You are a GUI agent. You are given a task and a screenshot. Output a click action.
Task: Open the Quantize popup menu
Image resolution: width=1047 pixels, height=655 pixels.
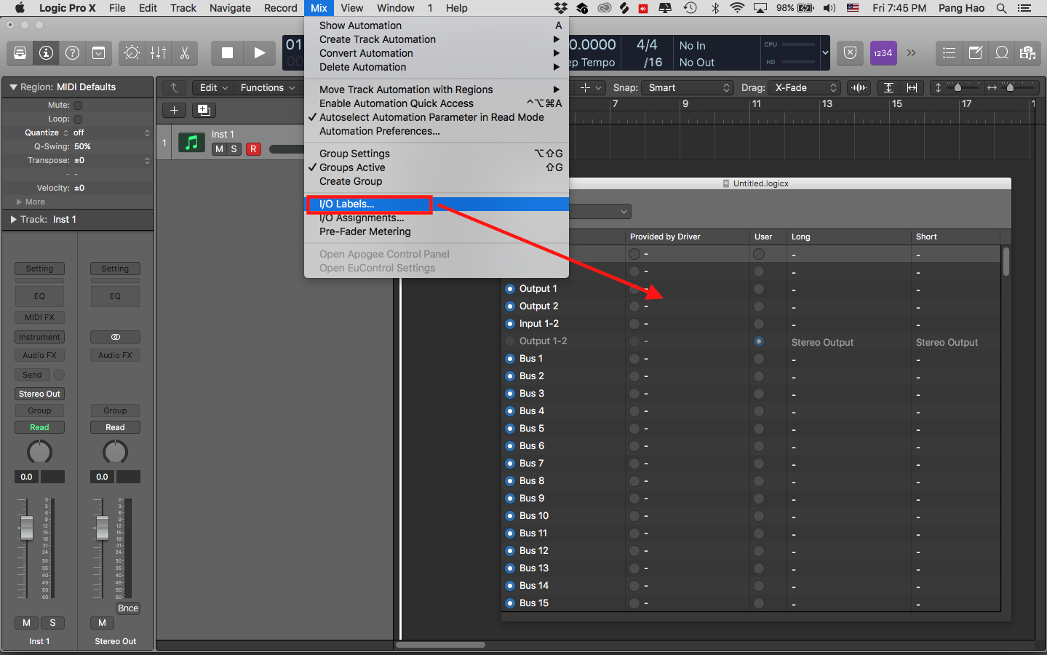click(110, 132)
